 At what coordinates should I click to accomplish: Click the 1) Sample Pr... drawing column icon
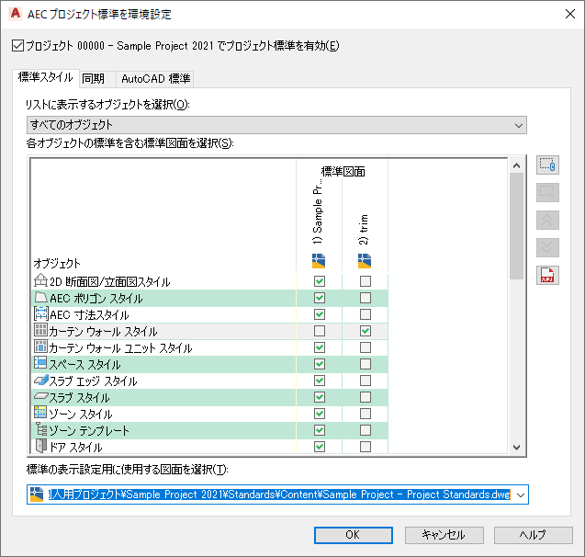(319, 261)
